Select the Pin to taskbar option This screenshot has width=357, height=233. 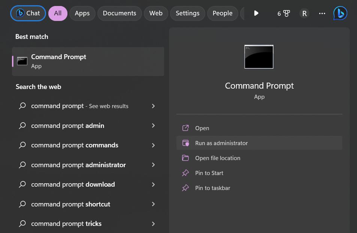point(212,188)
